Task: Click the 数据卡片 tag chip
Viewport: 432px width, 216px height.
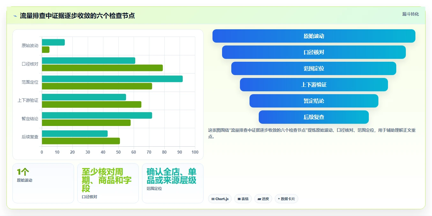Action: point(287,199)
